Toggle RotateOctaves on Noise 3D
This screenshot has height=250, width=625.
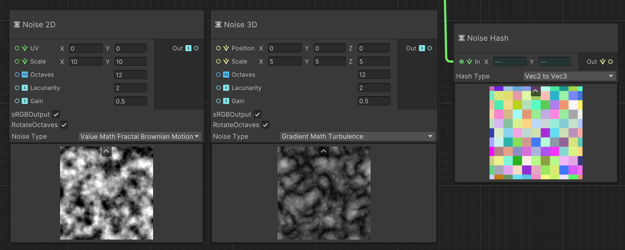click(265, 125)
